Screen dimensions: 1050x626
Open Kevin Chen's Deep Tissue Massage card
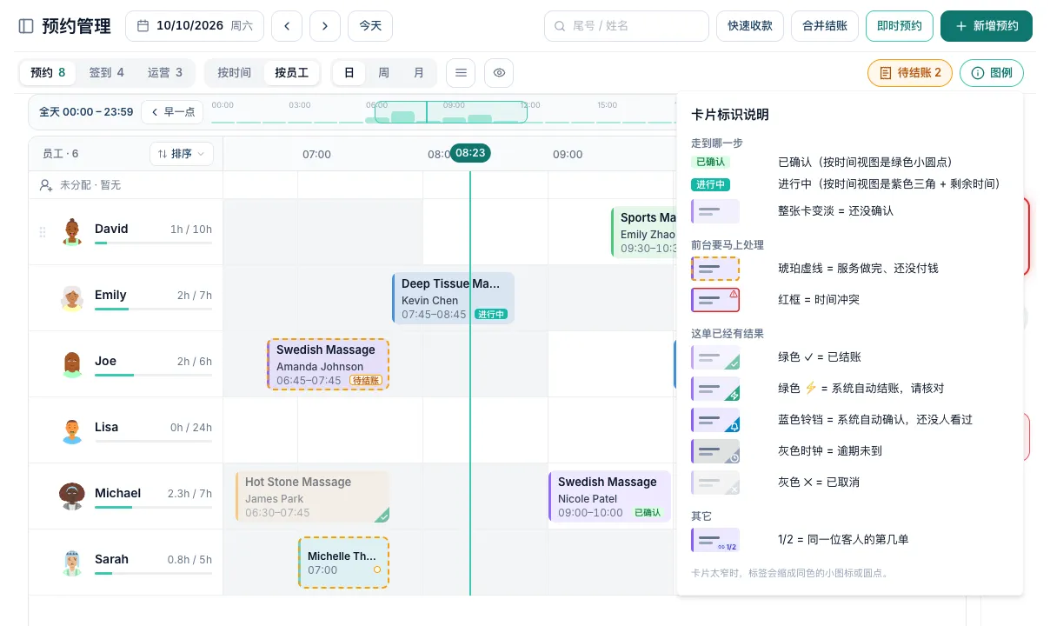(453, 298)
